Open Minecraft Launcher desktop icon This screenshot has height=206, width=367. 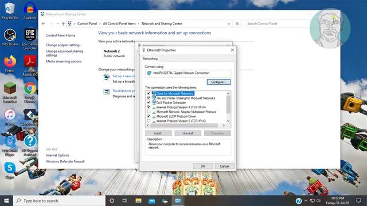pos(10,93)
